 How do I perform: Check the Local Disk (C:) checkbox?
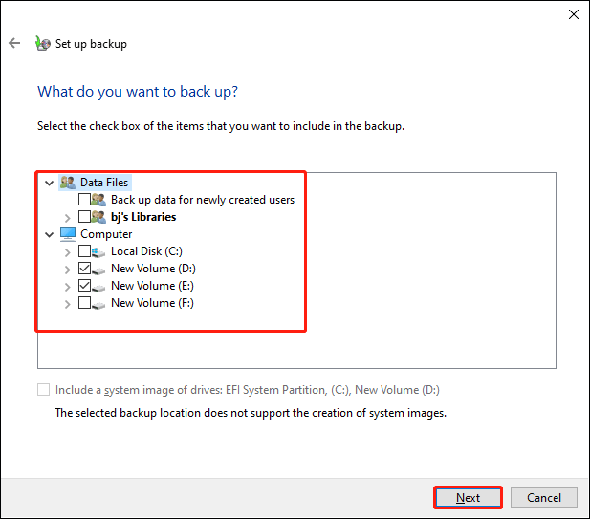pyautogui.click(x=84, y=250)
